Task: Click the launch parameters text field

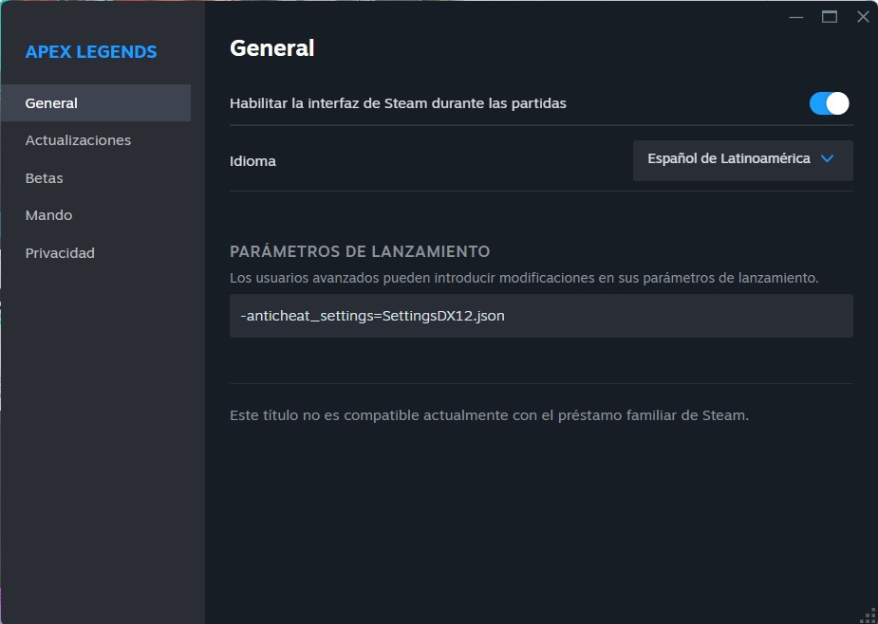Action: [x=541, y=316]
